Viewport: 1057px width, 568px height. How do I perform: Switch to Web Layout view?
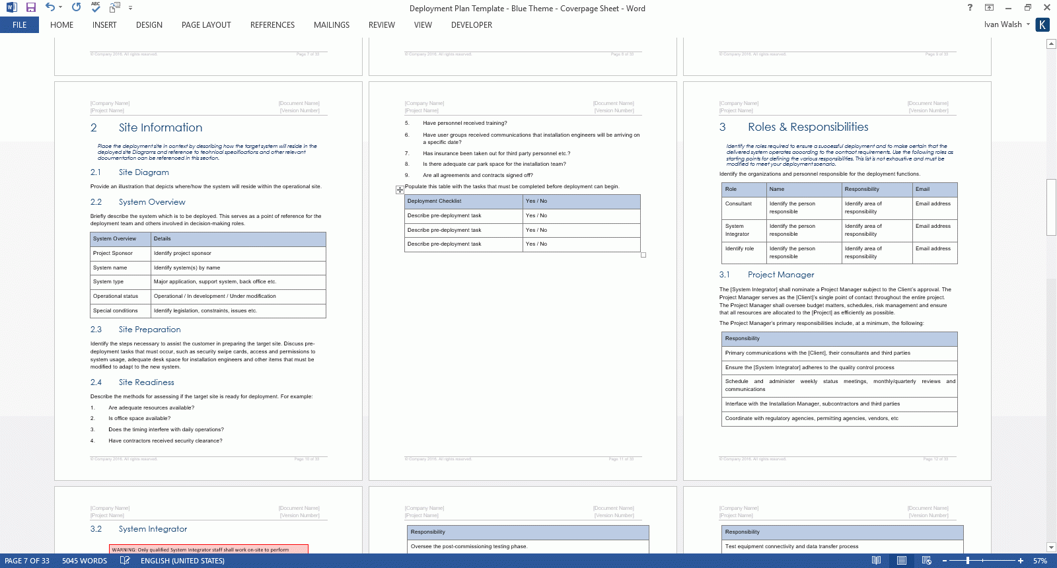click(926, 560)
